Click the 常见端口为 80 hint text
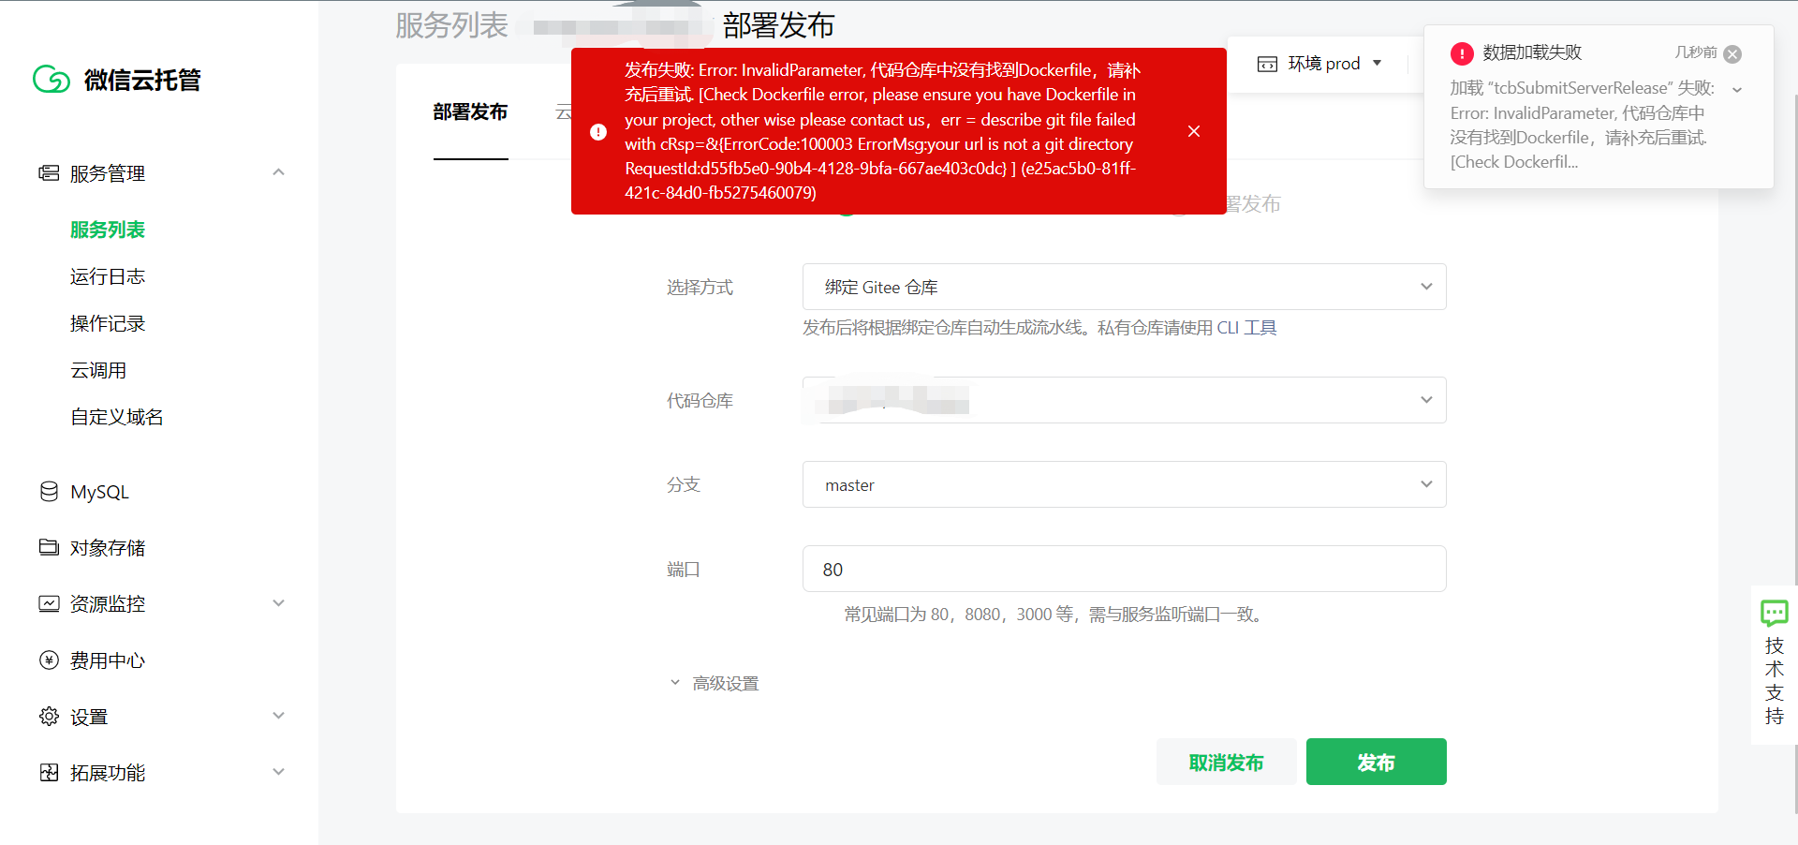The width and height of the screenshot is (1798, 845). click(x=1055, y=615)
